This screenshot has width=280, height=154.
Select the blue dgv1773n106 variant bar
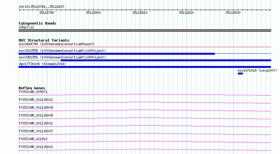point(145,67)
